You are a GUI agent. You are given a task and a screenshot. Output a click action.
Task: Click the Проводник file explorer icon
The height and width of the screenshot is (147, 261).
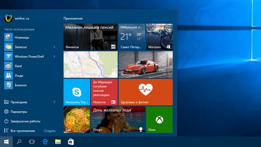coord(6,102)
